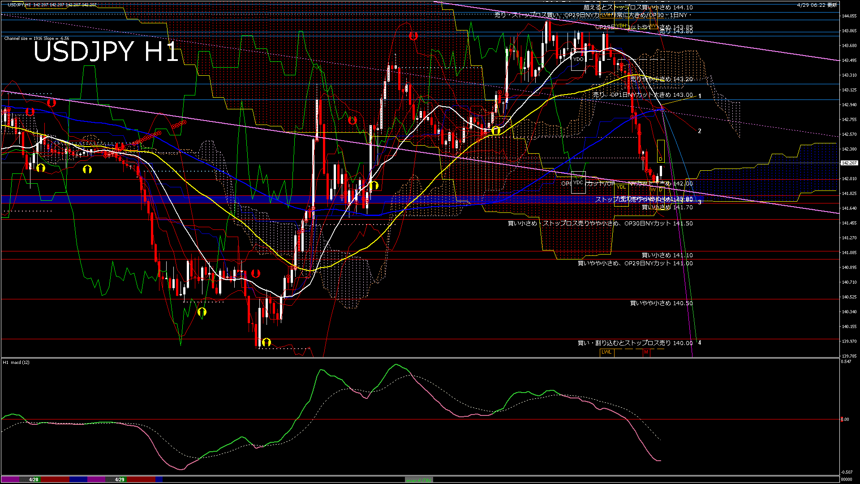
Task: Select the USDJPY H1 title label
Action: point(106,52)
